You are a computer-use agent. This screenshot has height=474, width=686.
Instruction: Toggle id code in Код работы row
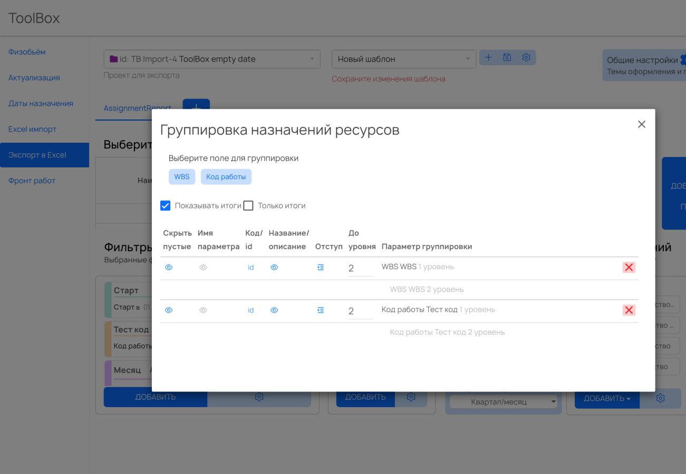pyautogui.click(x=251, y=310)
